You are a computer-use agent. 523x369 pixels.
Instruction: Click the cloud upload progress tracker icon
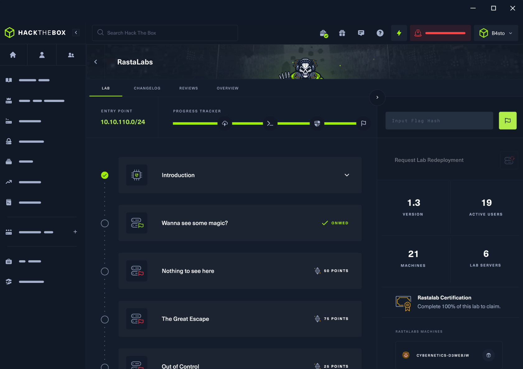tap(225, 123)
